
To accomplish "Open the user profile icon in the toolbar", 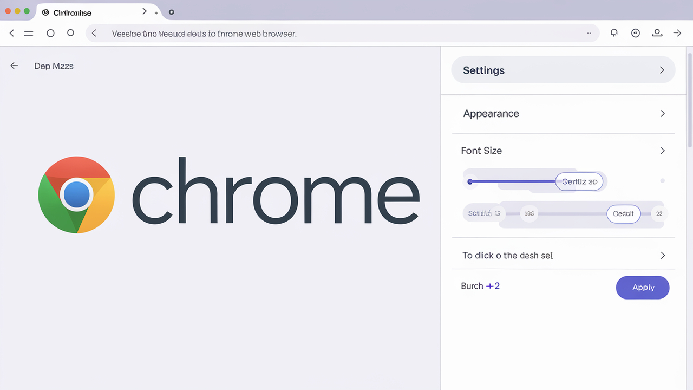I will [x=657, y=33].
